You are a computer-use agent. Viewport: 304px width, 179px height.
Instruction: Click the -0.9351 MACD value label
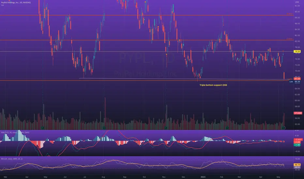tap(298, 140)
